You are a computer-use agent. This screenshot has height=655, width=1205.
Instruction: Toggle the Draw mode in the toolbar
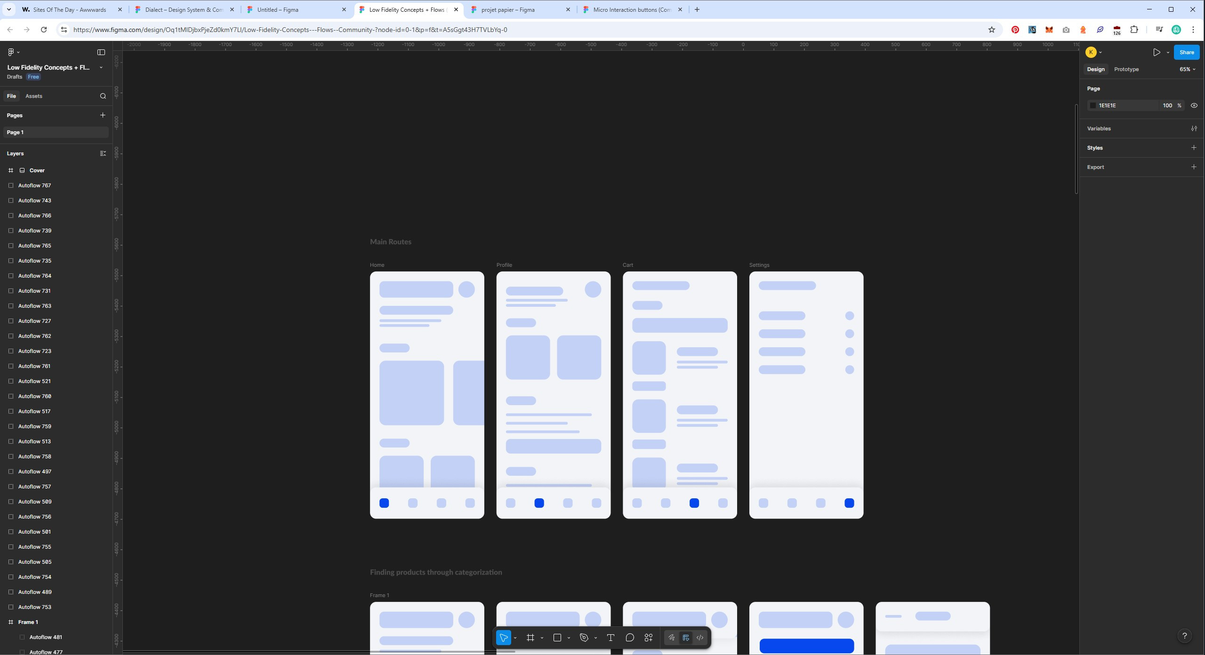(x=672, y=638)
